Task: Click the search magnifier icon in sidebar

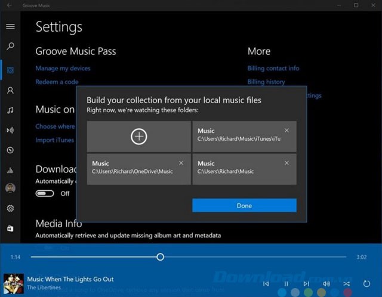Action: tap(10, 47)
